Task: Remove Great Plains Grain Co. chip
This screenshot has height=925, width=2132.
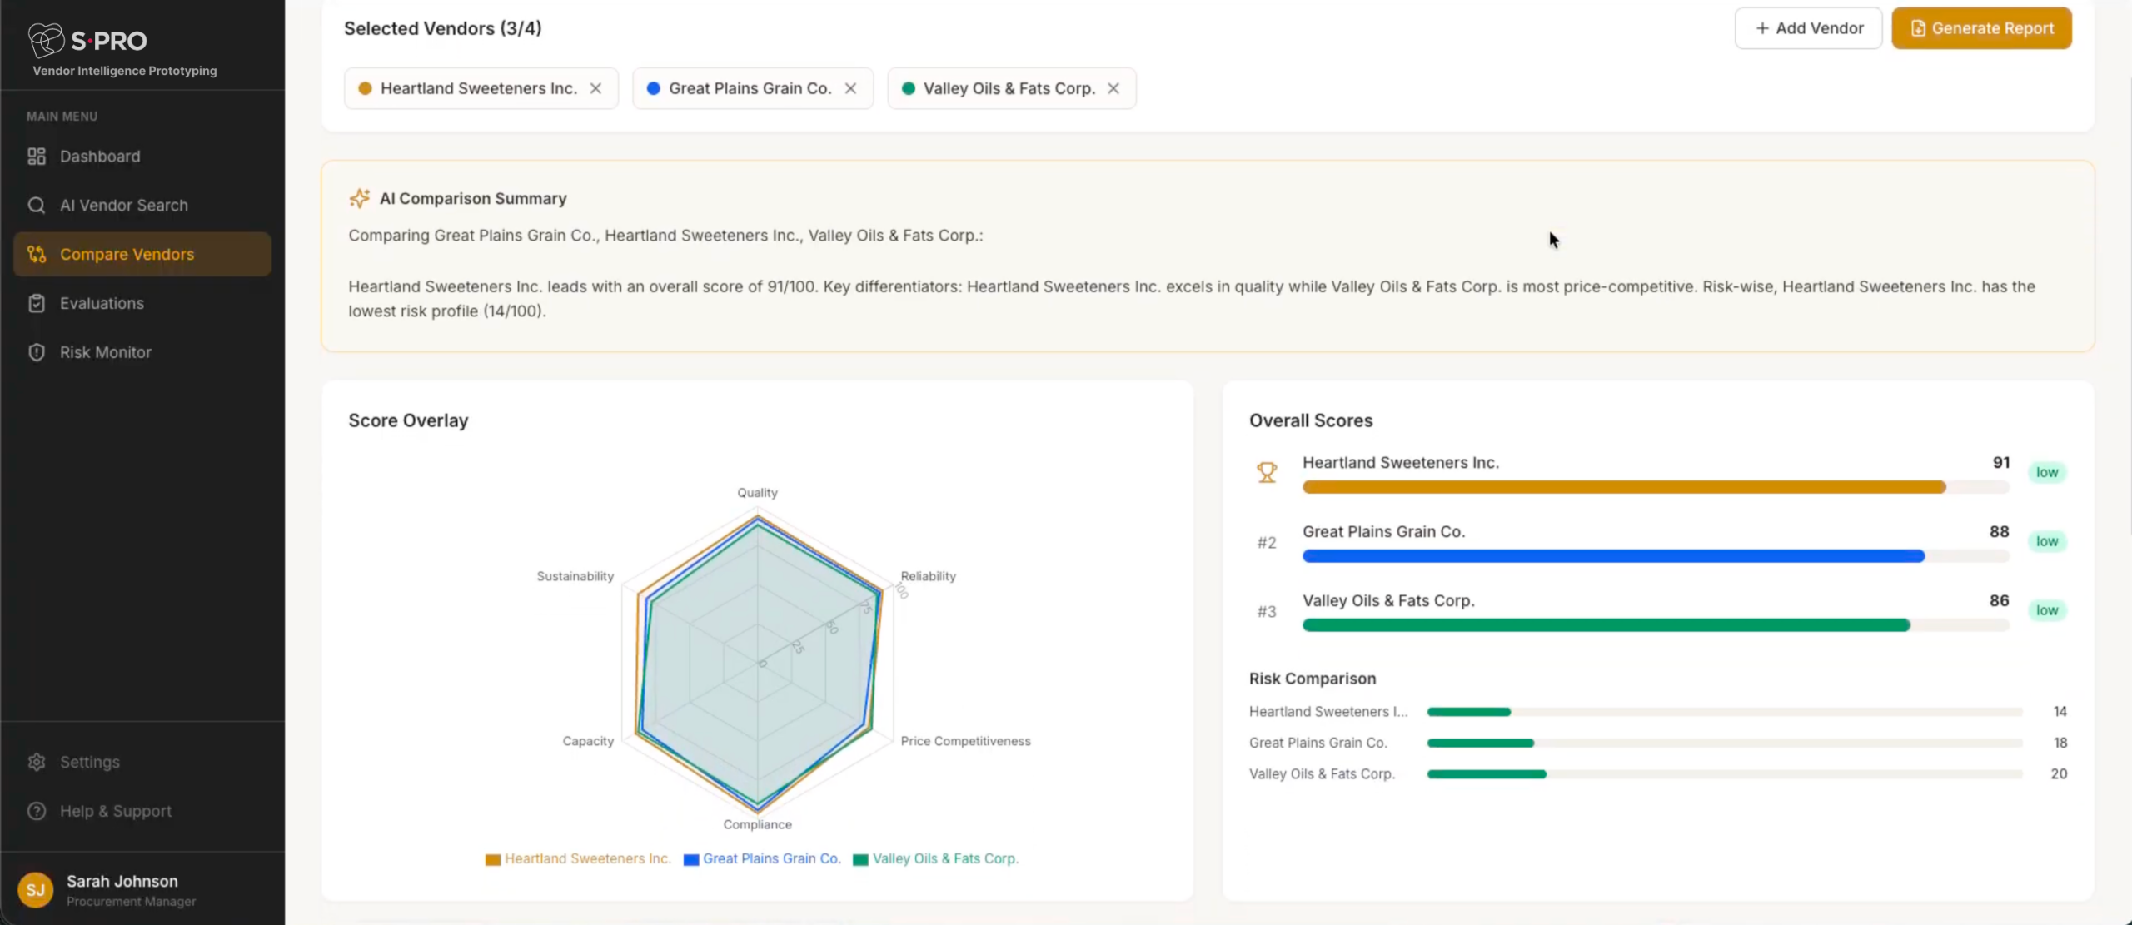Action: point(850,88)
